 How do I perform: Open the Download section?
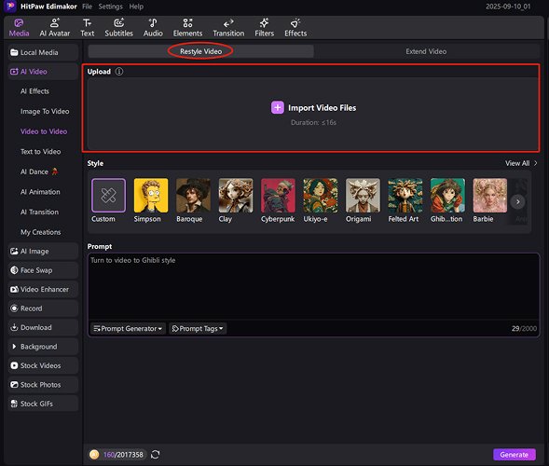point(43,327)
